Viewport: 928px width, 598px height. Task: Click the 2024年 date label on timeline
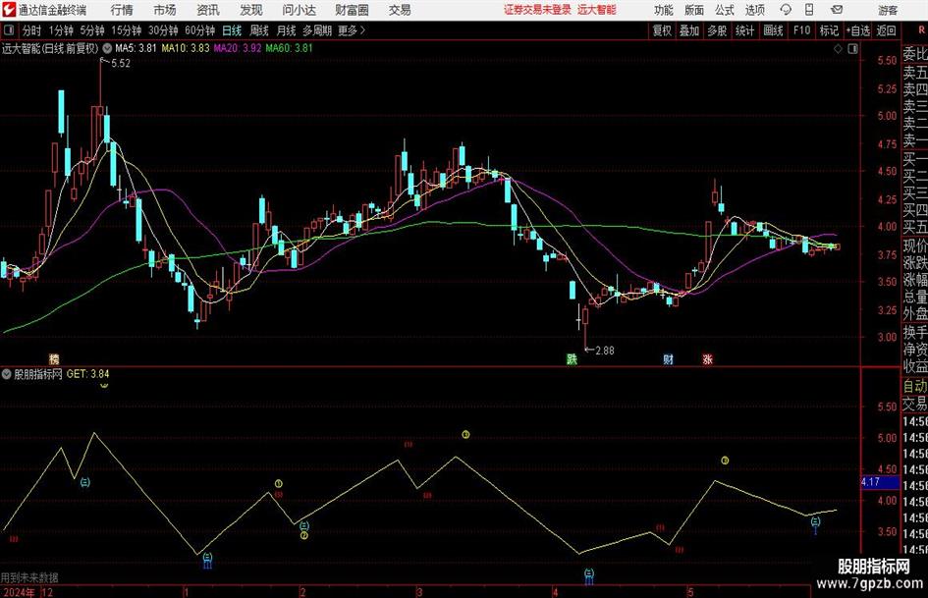click(19, 592)
